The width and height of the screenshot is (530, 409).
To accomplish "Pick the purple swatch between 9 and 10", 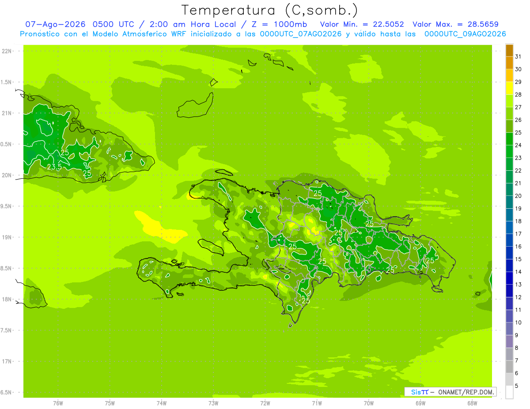I will click(x=509, y=329).
